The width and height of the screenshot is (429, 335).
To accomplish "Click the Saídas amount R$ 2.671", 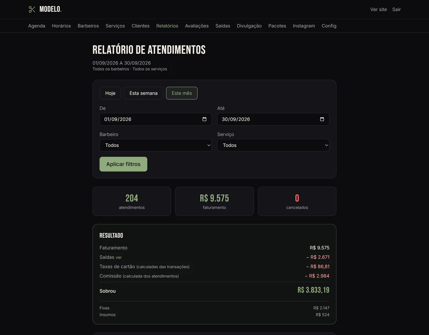I will 318,257.
